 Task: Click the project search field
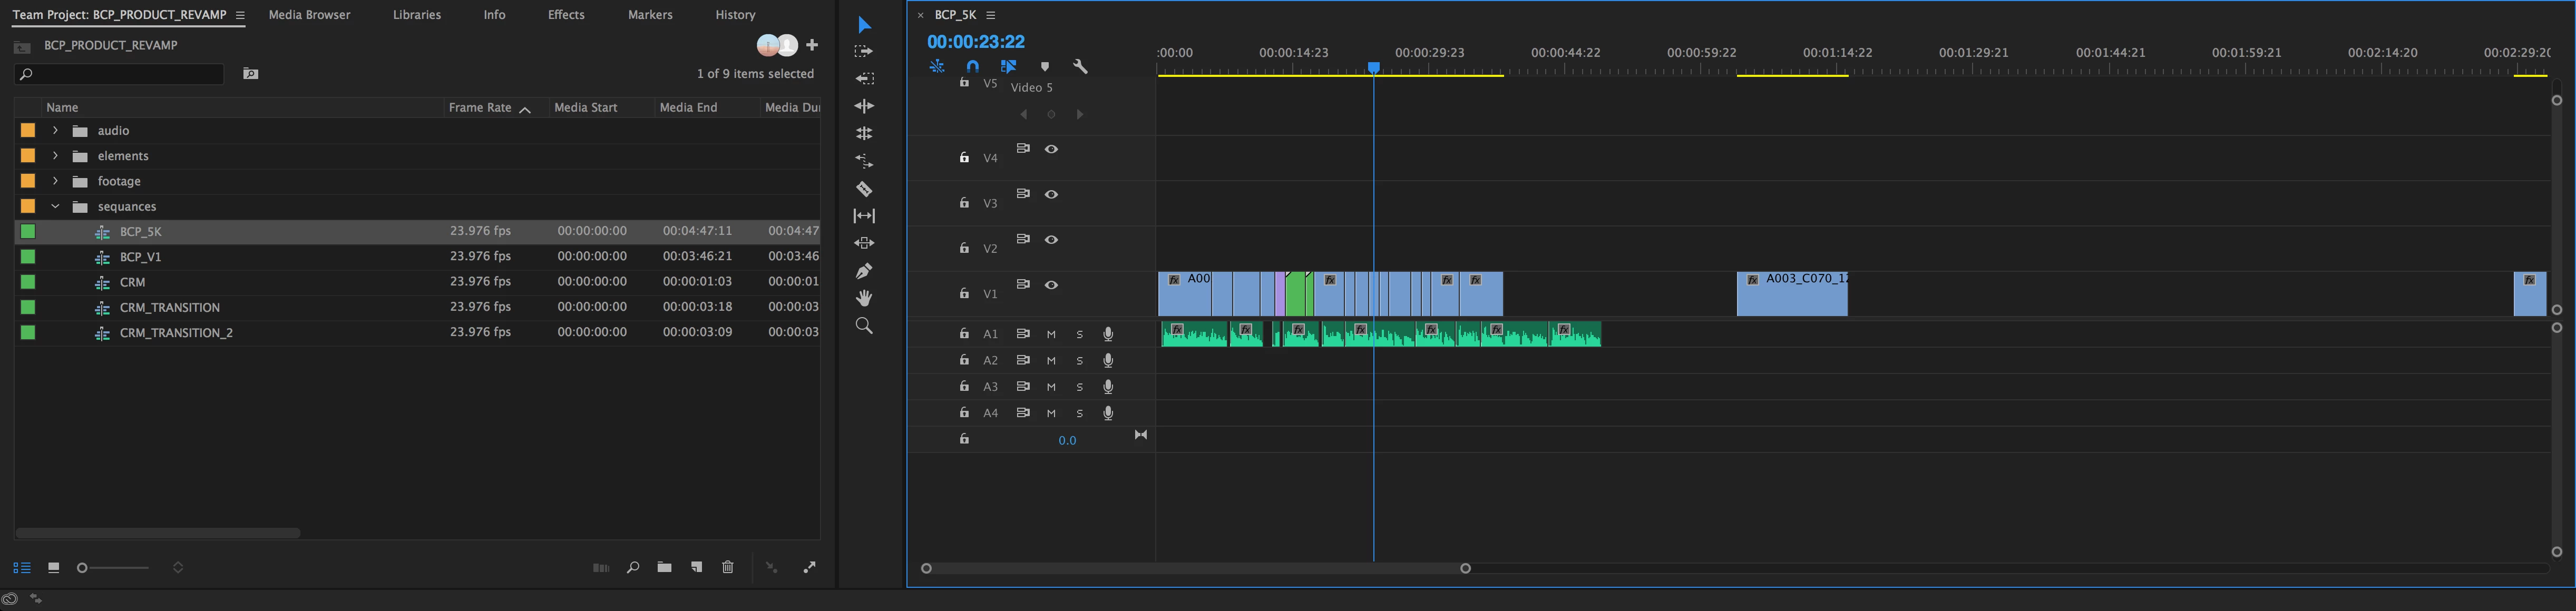point(120,74)
